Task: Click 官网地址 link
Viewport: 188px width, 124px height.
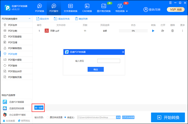Action: 24,121
